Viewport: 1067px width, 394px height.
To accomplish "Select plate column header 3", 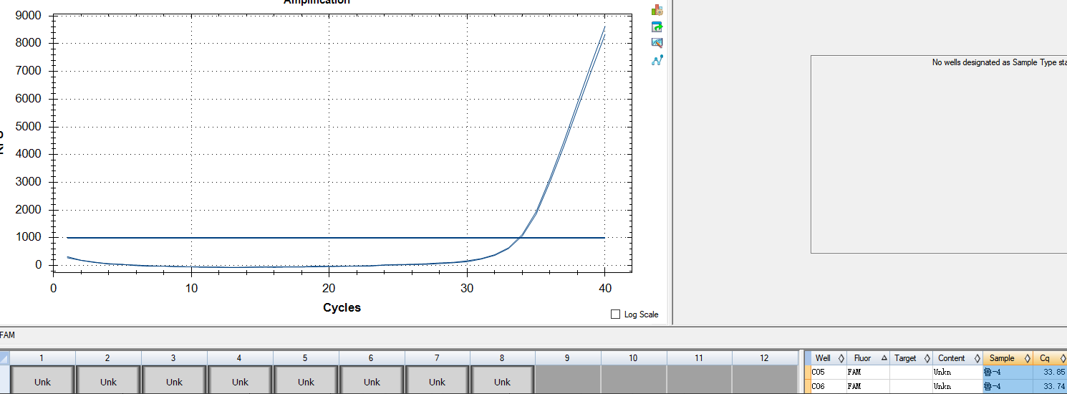I will point(174,358).
